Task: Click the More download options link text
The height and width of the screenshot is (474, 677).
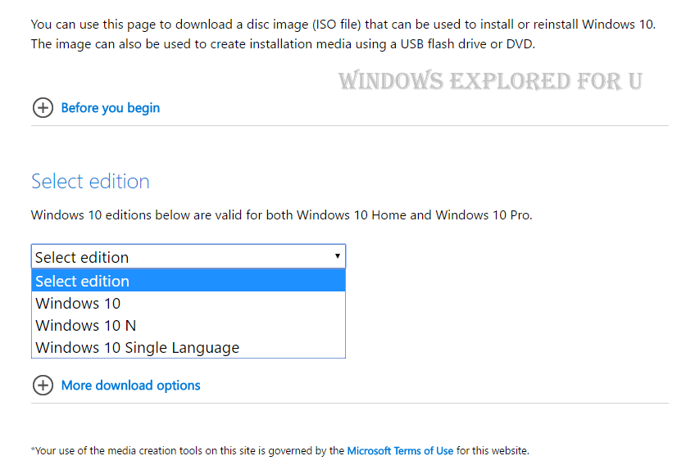Action: coord(130,385)
